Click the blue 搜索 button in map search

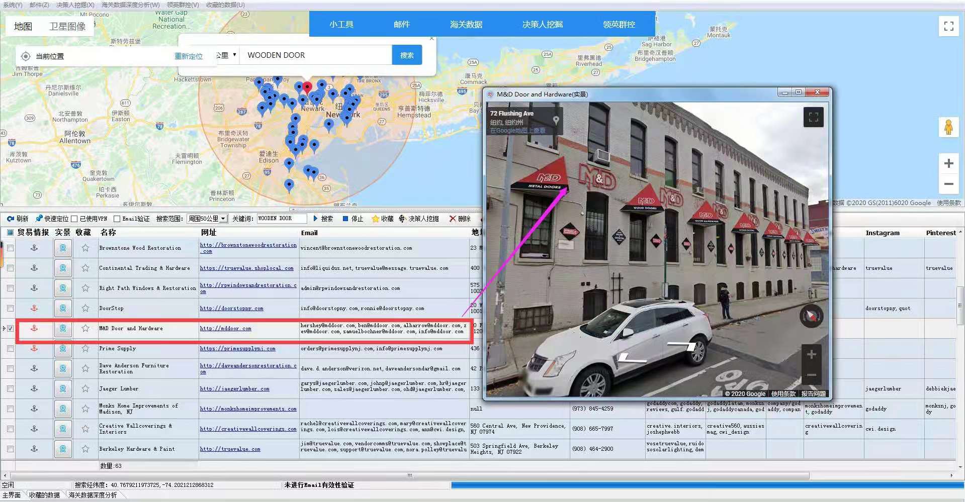pyautogui.click(x=406, y=55)
